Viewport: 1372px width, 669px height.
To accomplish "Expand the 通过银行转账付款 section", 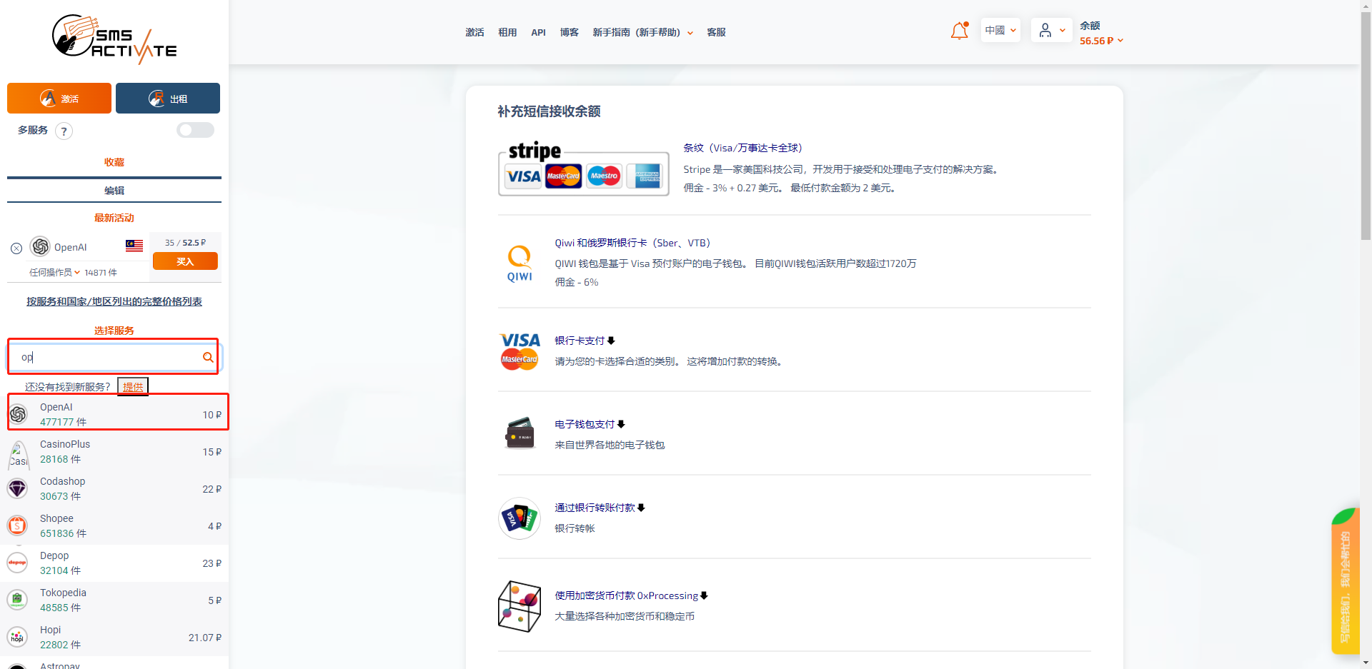I will (x=600, y=508).
